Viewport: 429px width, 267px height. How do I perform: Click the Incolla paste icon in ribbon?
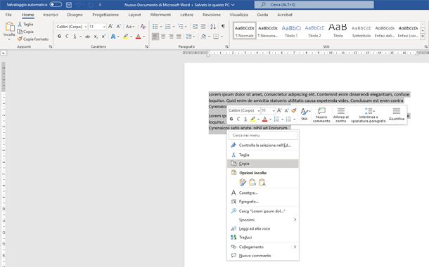(x=9, y=27)
